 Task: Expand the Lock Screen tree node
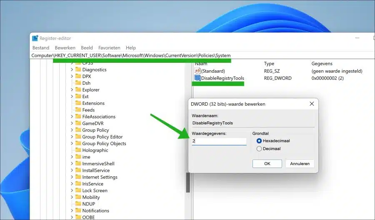(72, 190)
